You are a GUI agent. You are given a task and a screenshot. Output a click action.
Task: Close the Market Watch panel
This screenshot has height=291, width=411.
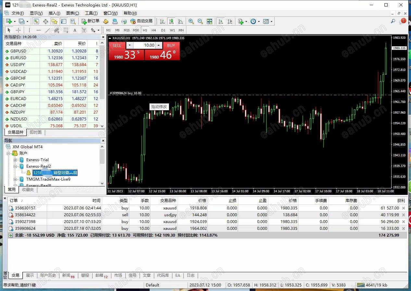coord(103,37)
